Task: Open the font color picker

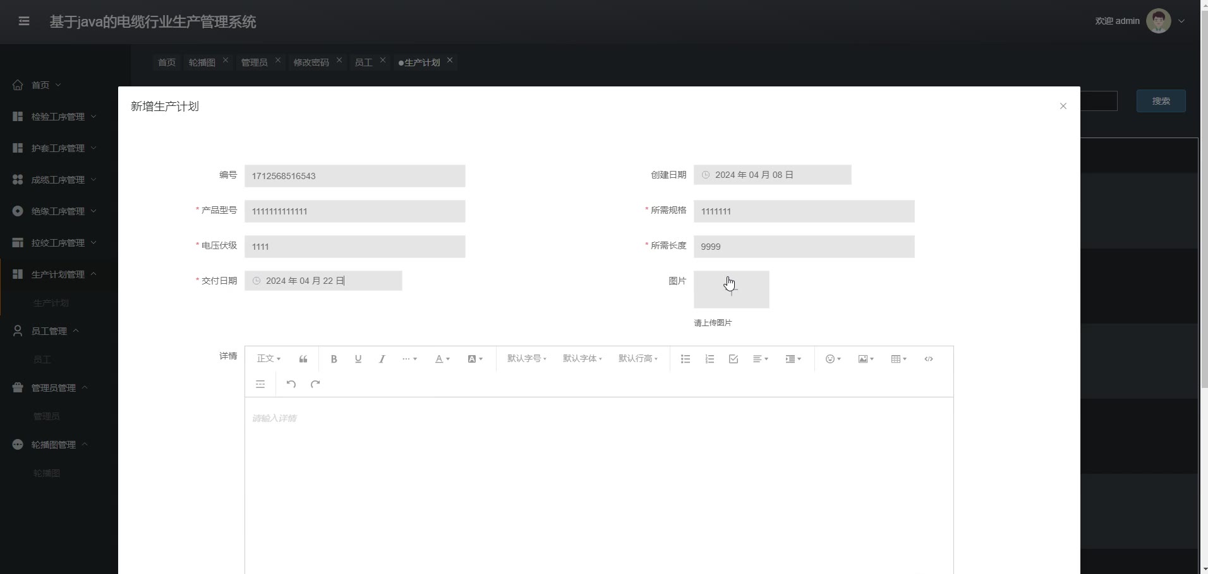Action: (442, 359)
